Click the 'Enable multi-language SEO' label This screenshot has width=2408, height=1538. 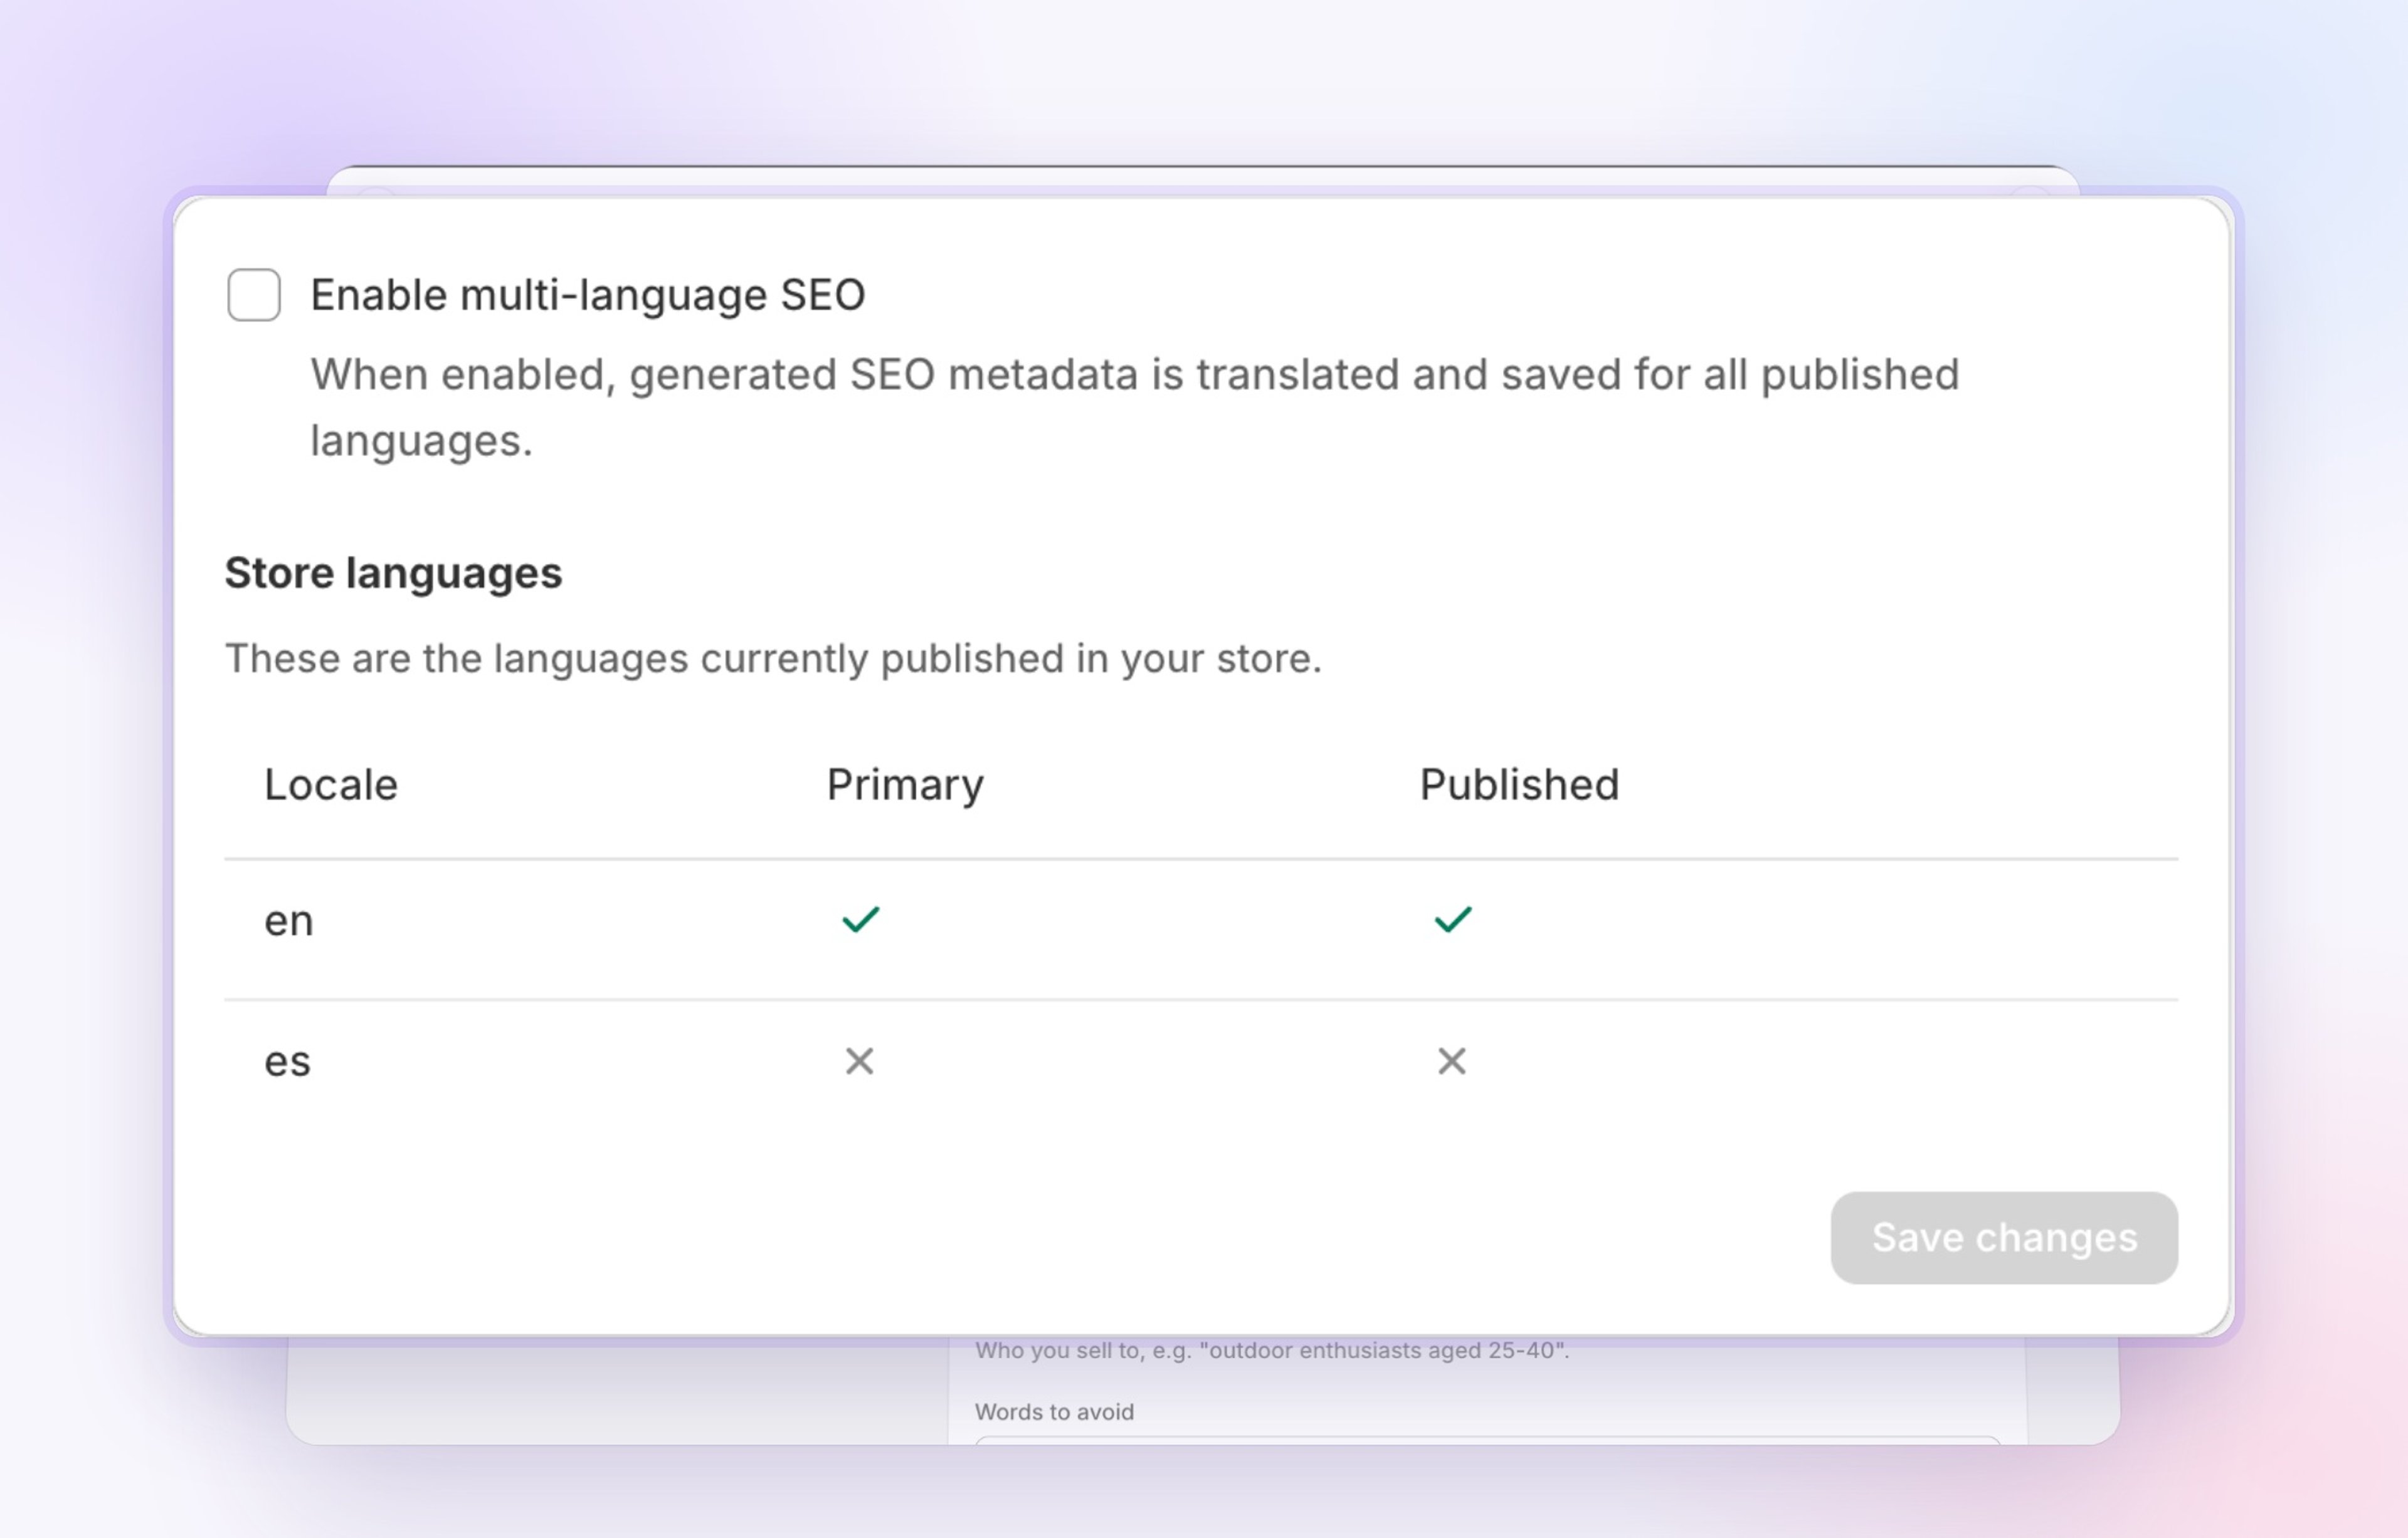tap(587, 296)
